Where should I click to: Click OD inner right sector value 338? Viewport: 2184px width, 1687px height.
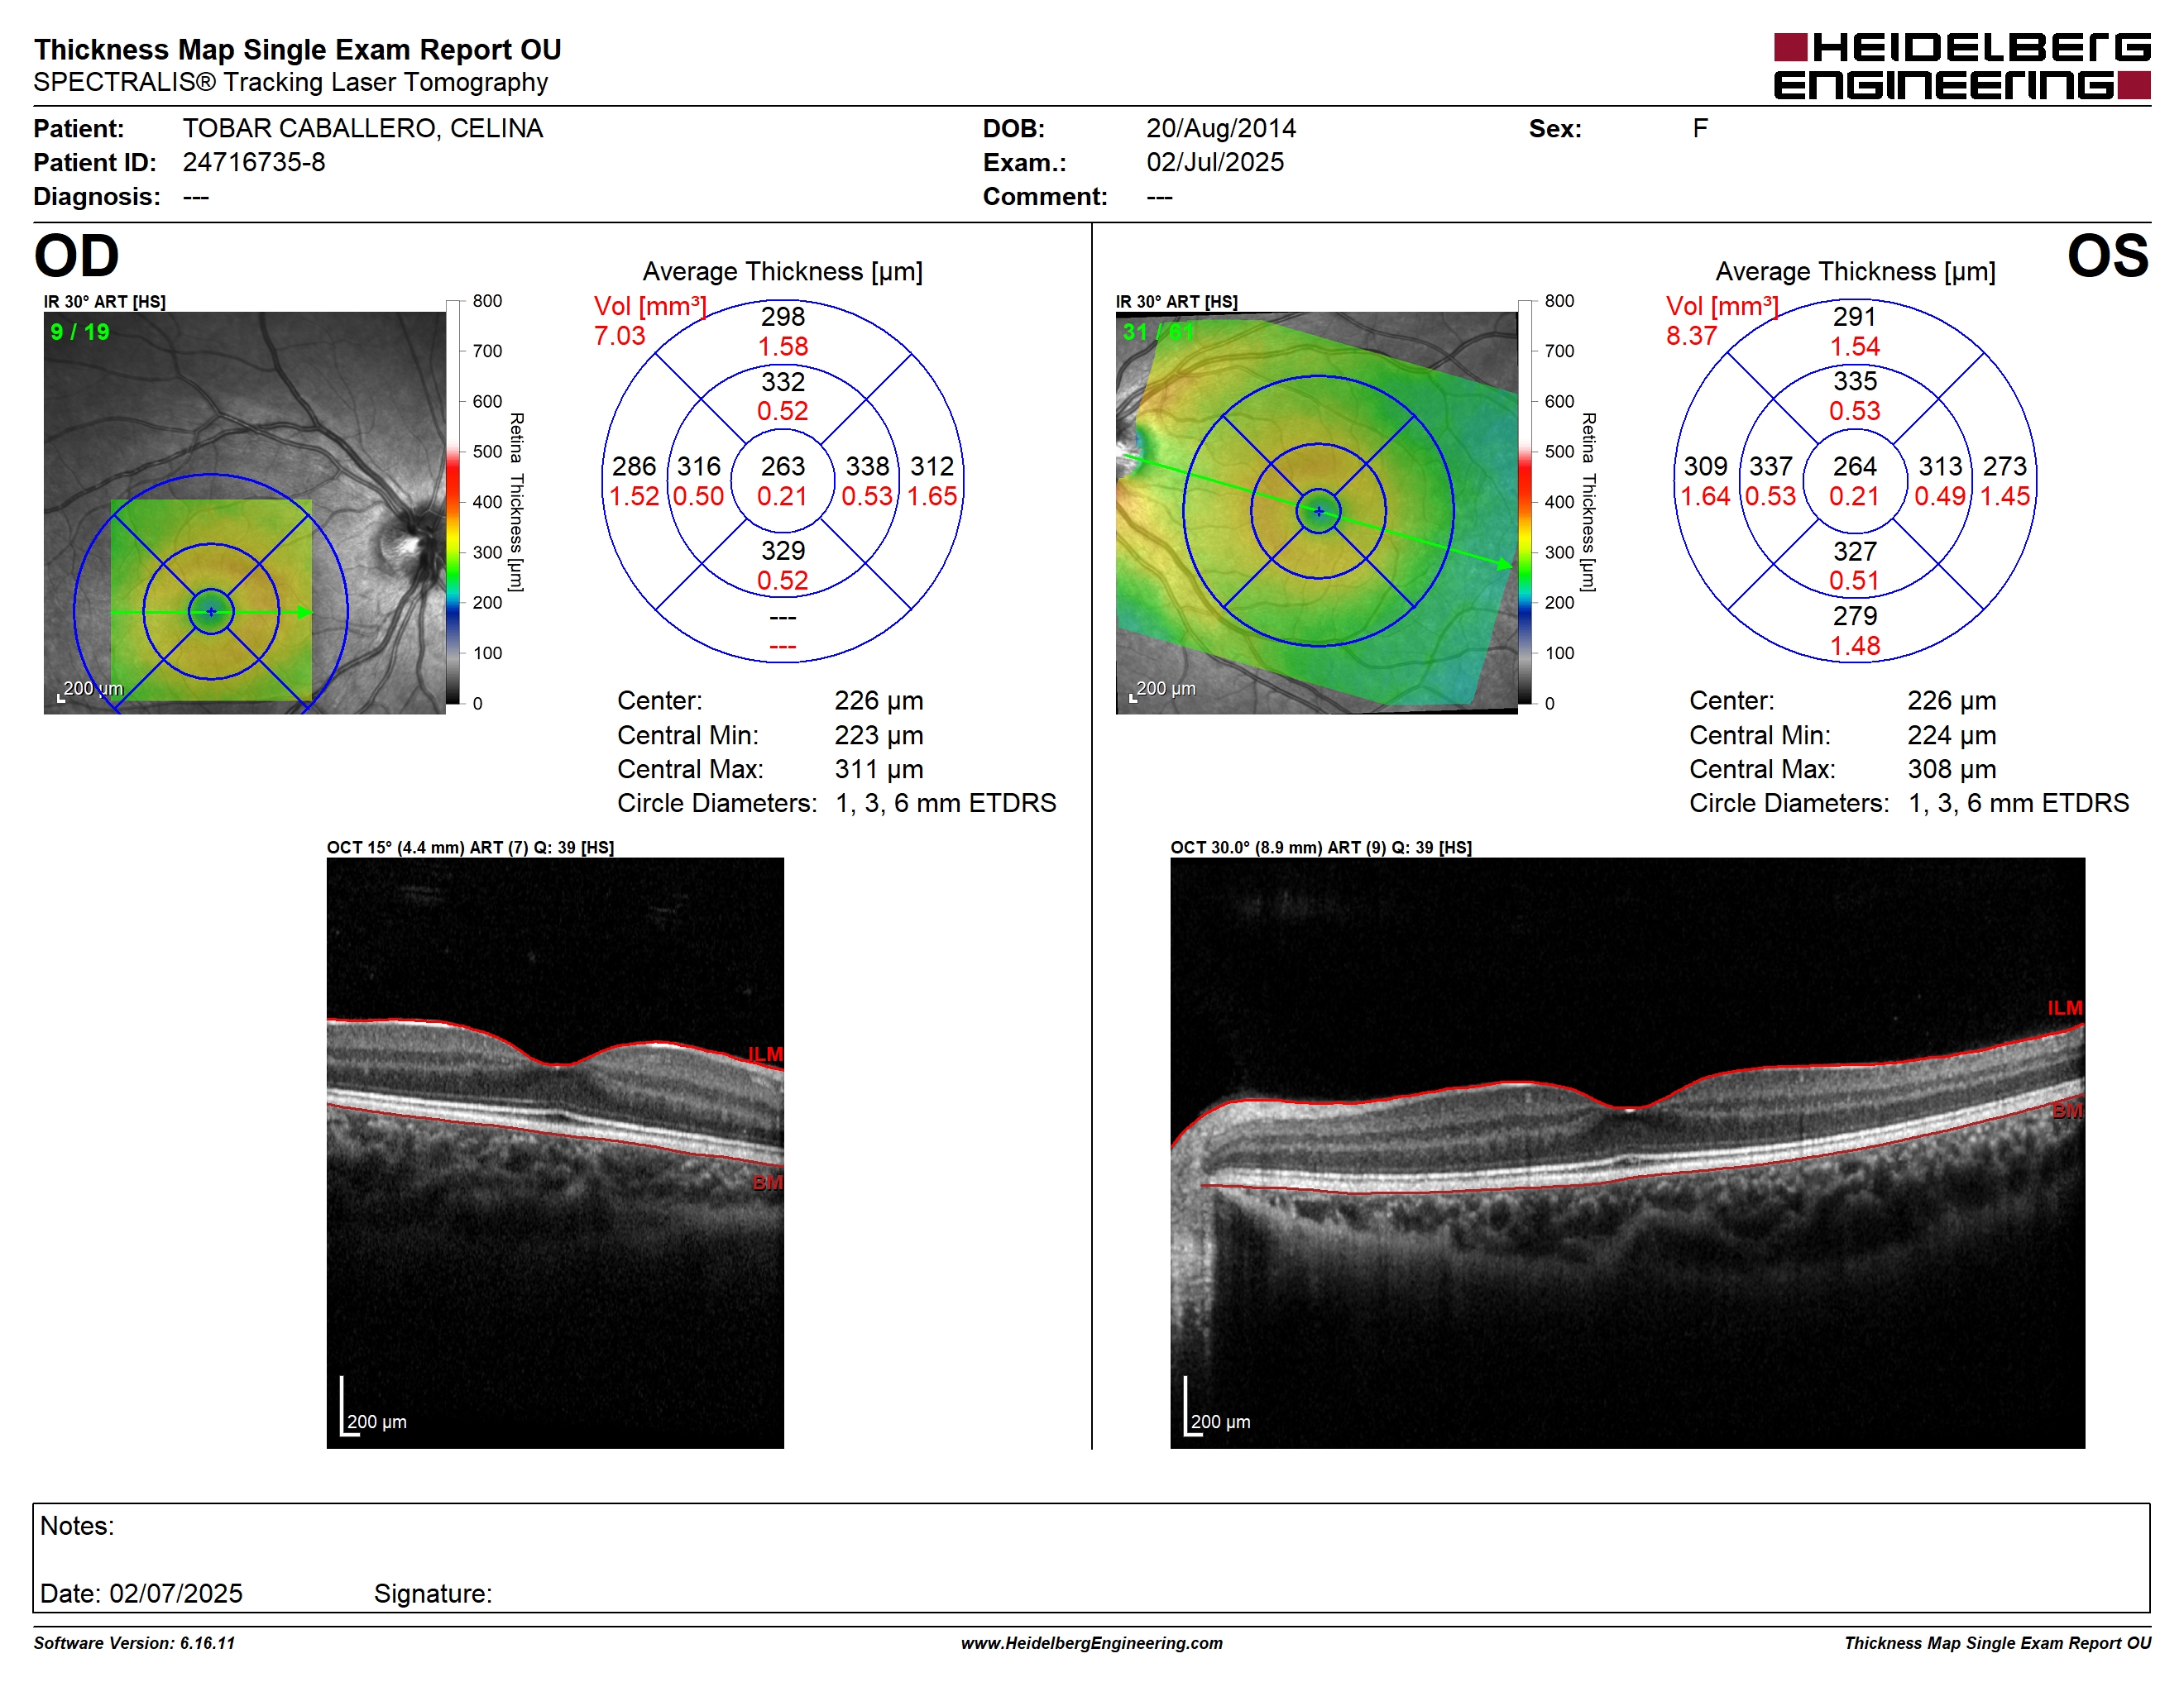[867, 466]
